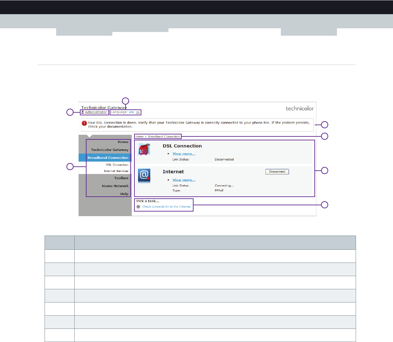The image size is (393, 342).
Task: Click the Language: label
Action: tap(119, 112)
